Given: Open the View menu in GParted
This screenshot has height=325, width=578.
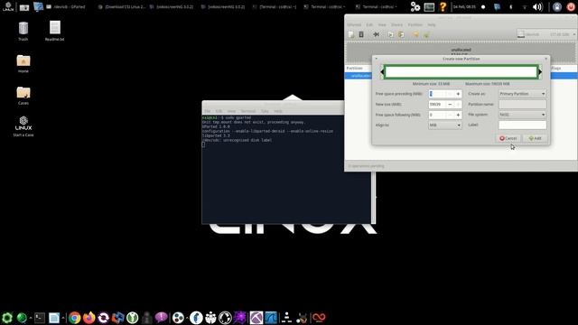Looking at the screenshot, I should click(382, 24).
